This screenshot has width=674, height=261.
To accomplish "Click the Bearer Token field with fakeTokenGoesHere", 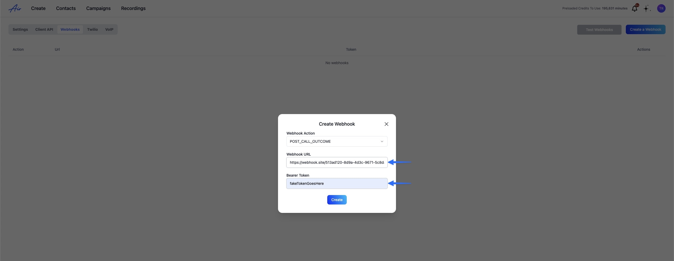I will point(337,183).
